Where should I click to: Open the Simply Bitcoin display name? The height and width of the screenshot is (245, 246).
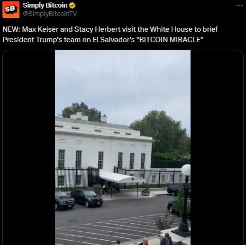[45, 5]
